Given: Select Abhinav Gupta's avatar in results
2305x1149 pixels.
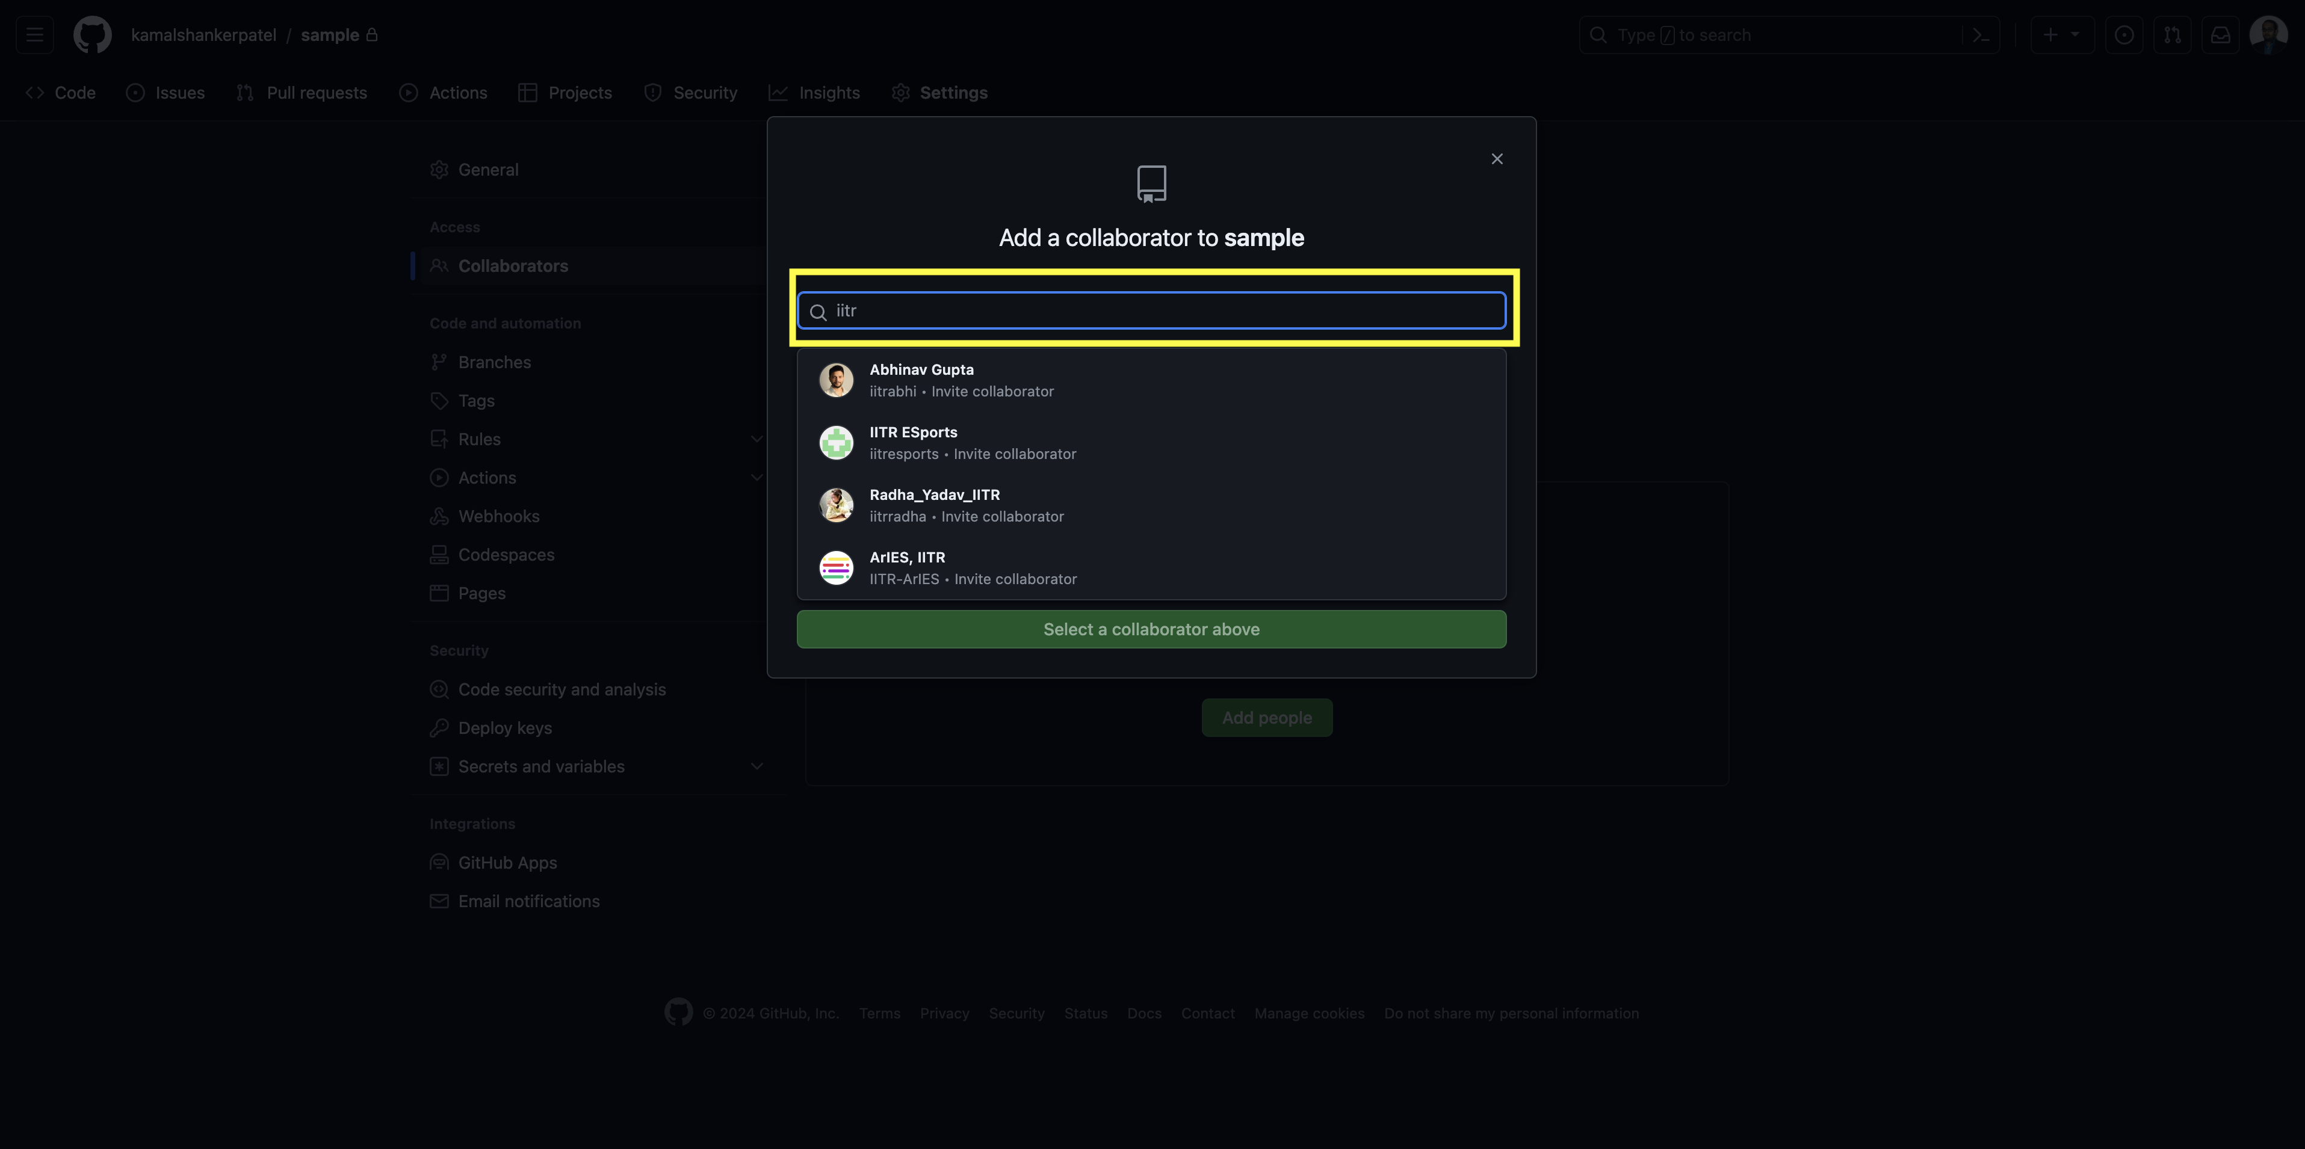Looking at the screenshot, I should 836,380.
